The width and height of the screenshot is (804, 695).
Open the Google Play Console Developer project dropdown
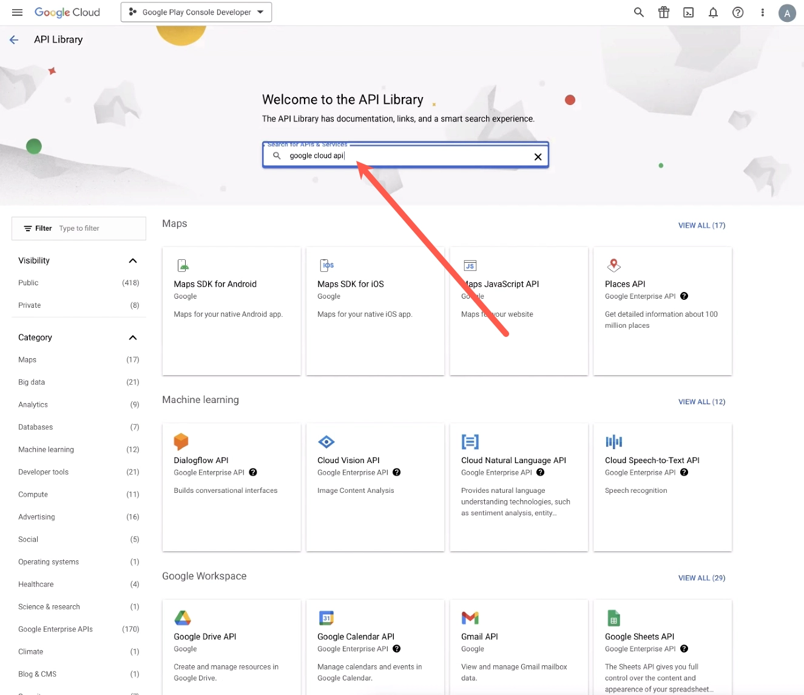pyautogui.click(x=196, y=12)
